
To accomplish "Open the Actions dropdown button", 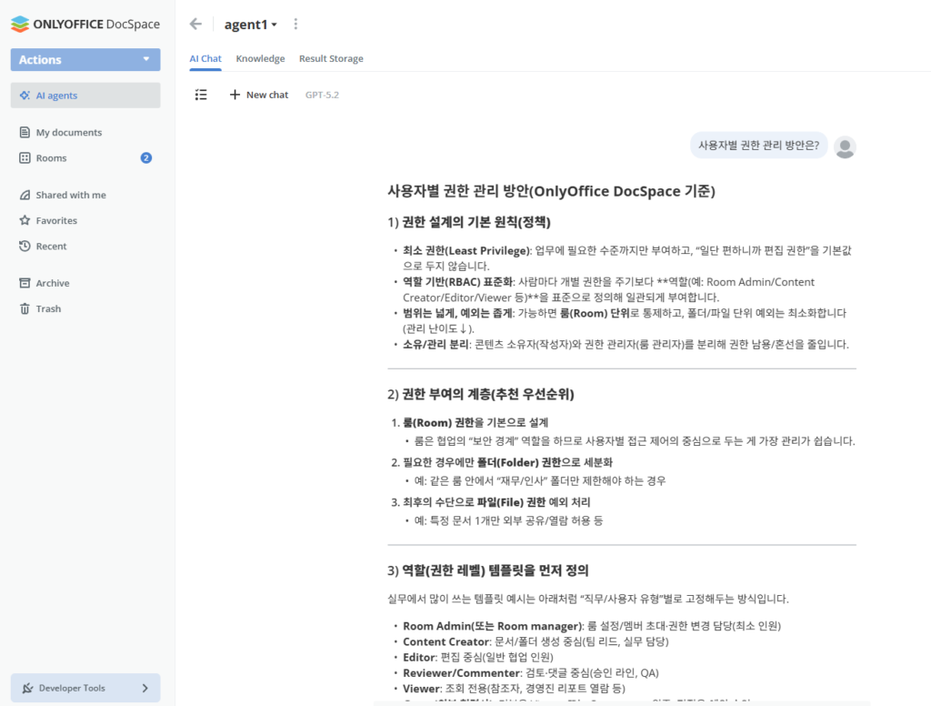I will (85, 59).
